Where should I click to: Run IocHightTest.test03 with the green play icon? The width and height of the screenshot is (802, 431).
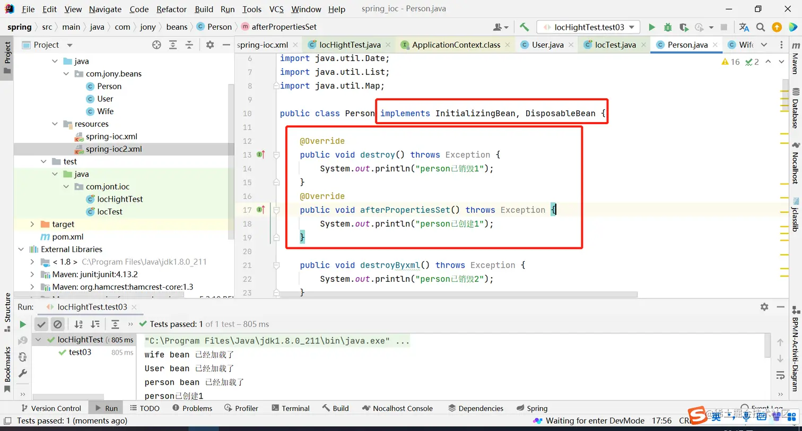[652, 27]
